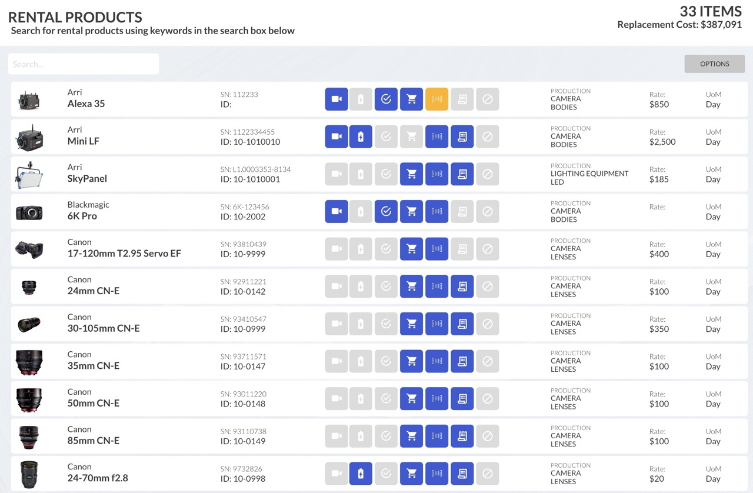
Task: Click the receipt icon in SkyPanel row
Action: click(x=462, y=174)
